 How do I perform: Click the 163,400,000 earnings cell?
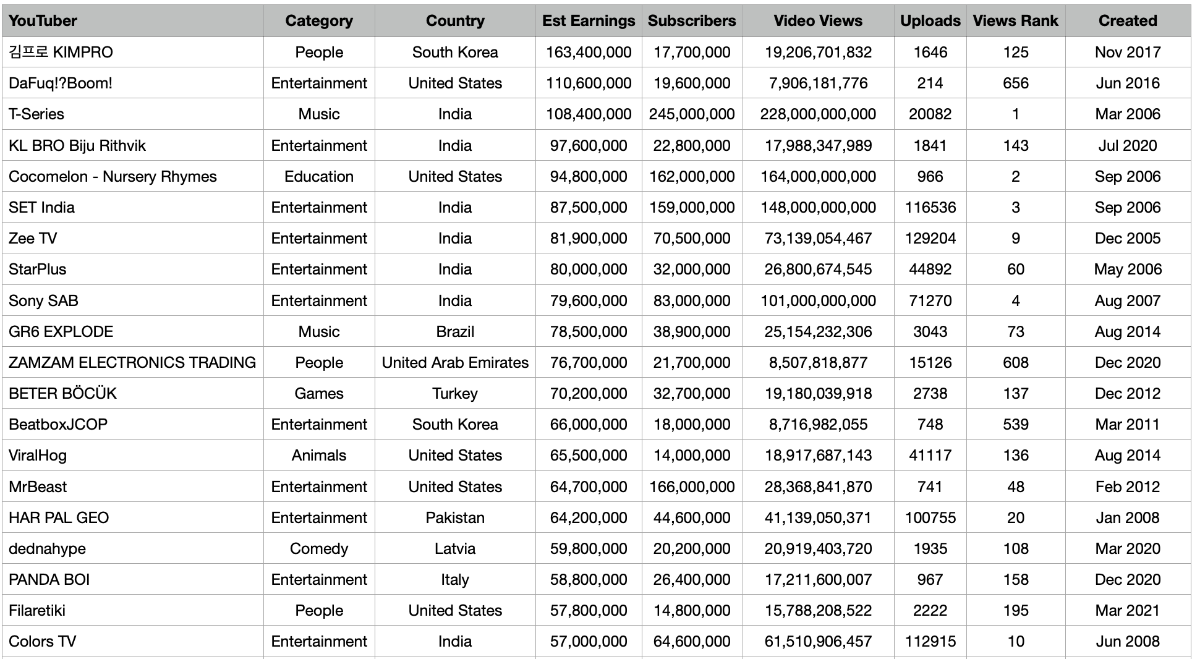589,52
